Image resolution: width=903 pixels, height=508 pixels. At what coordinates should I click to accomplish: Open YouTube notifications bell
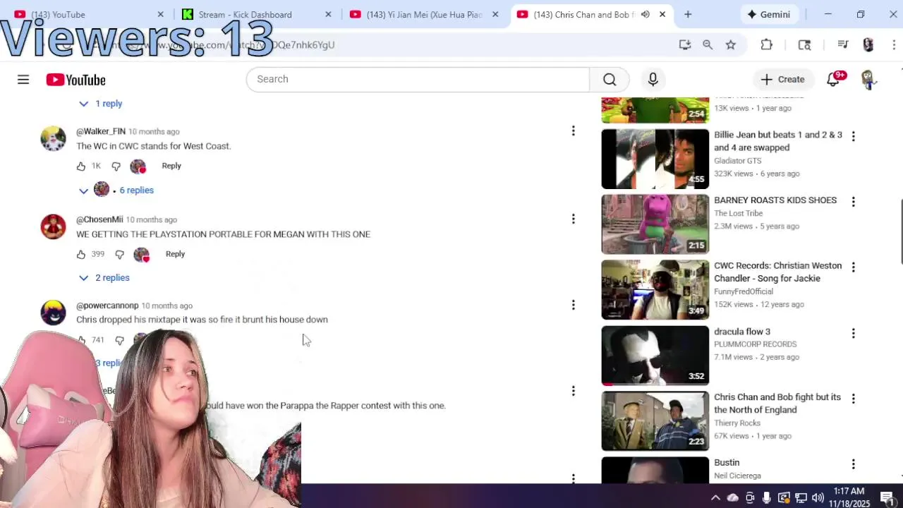pyautogui.click(x=833, y=80)
